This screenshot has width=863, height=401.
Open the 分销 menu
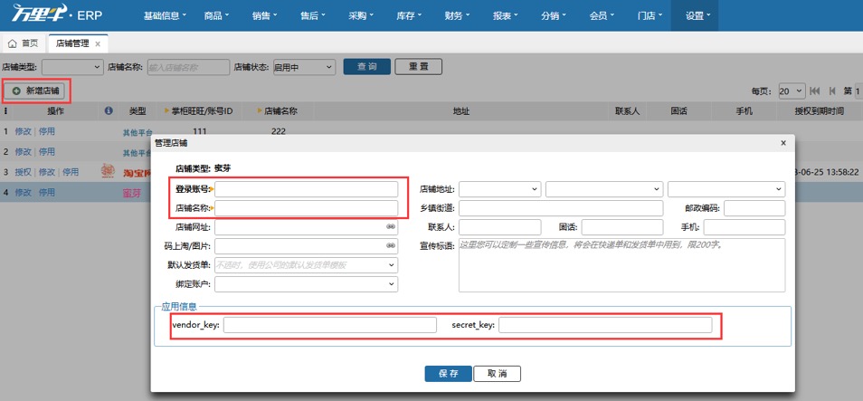(x=554, y=15)
